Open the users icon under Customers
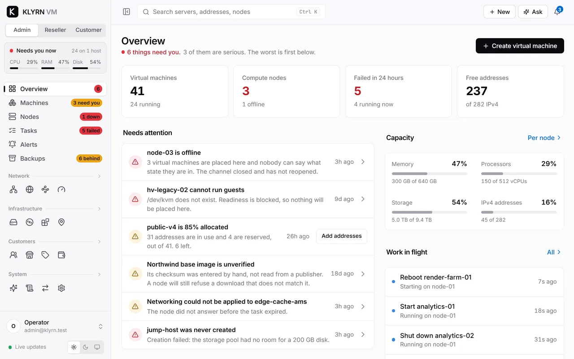 pos(13,255)
